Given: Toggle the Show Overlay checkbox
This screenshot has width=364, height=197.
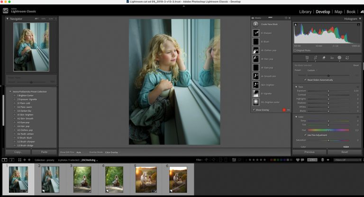Looking at the screenshot, I should click(254, 110).
